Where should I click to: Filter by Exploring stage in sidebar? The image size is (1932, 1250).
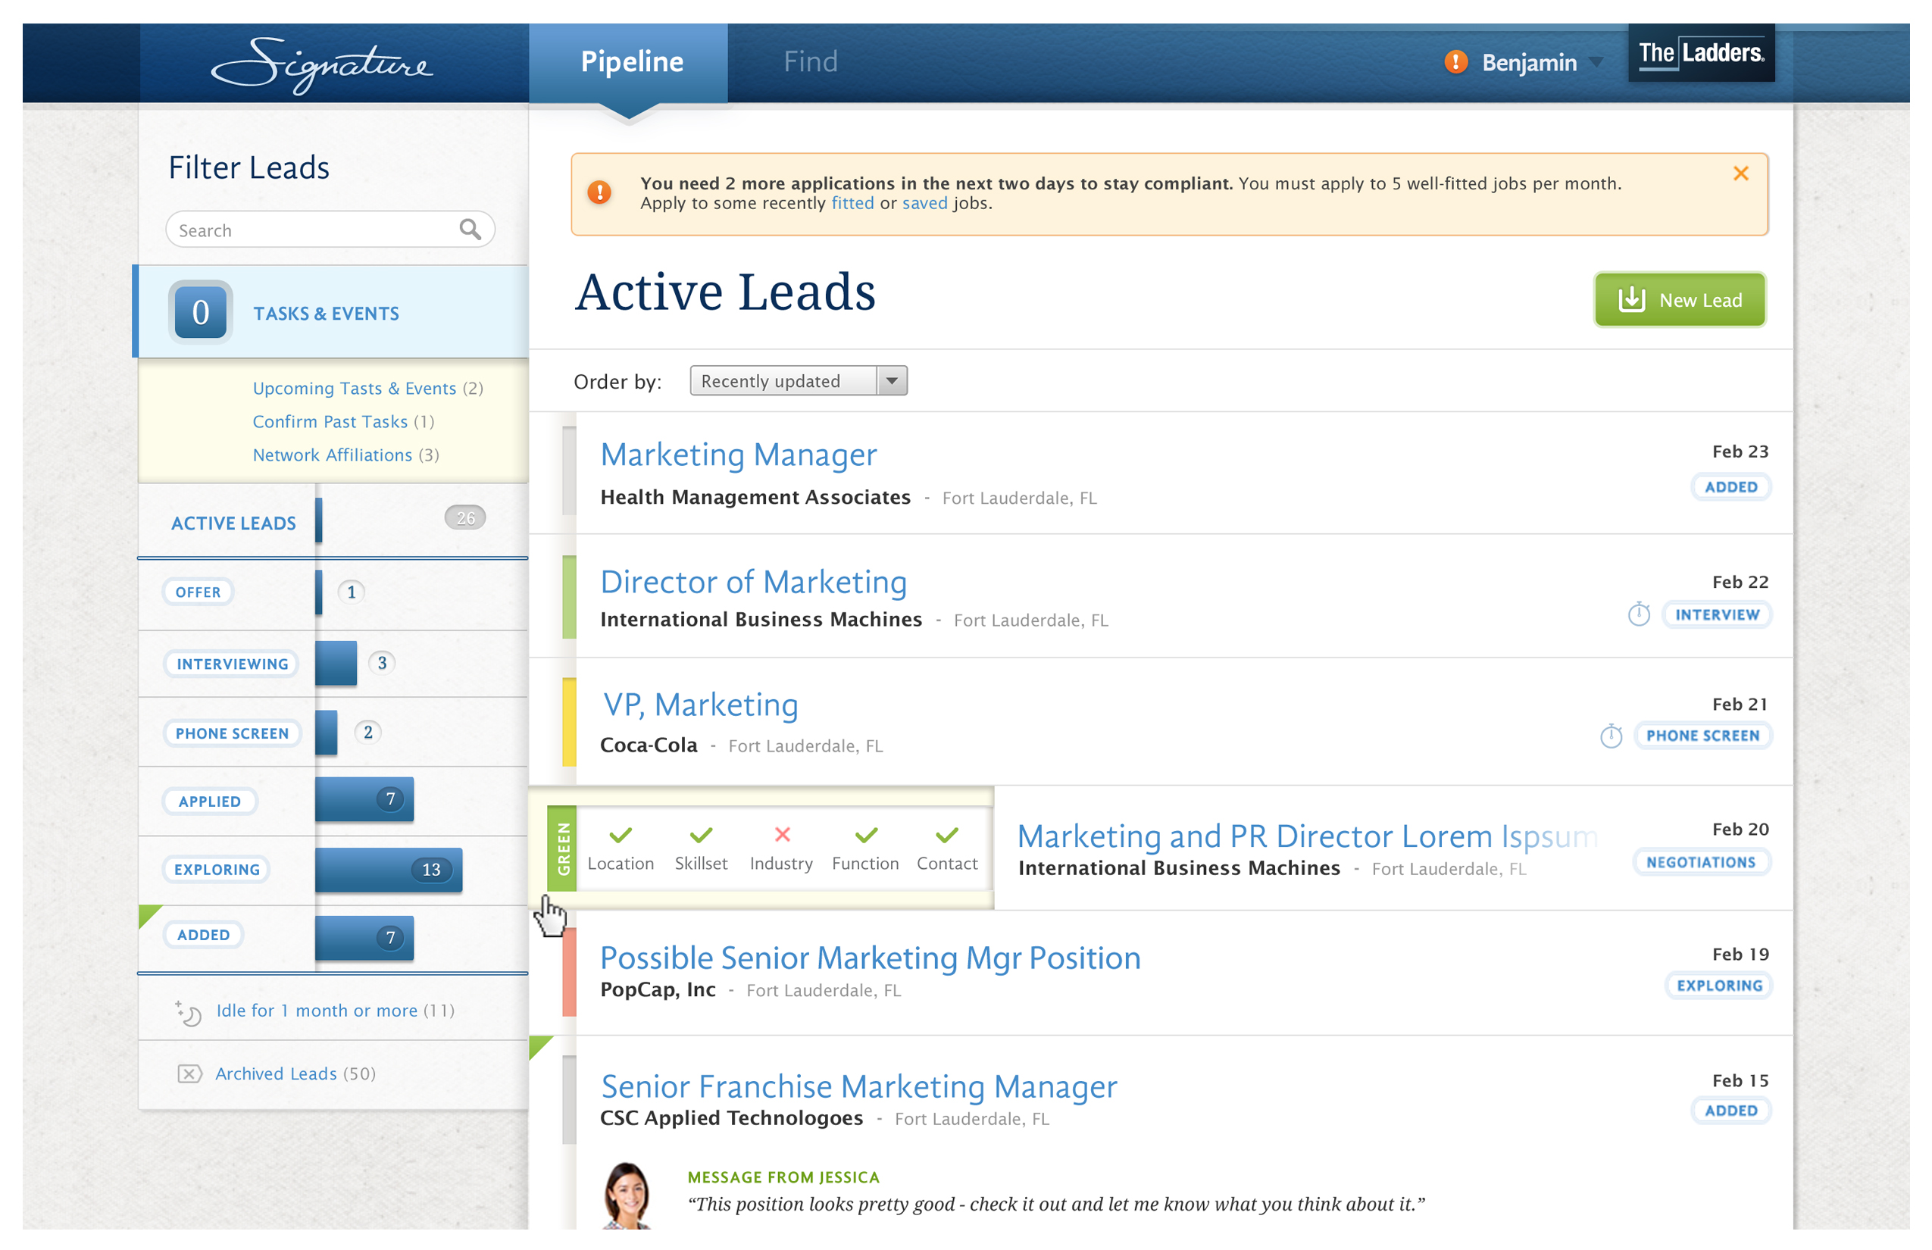coord(217,870)
